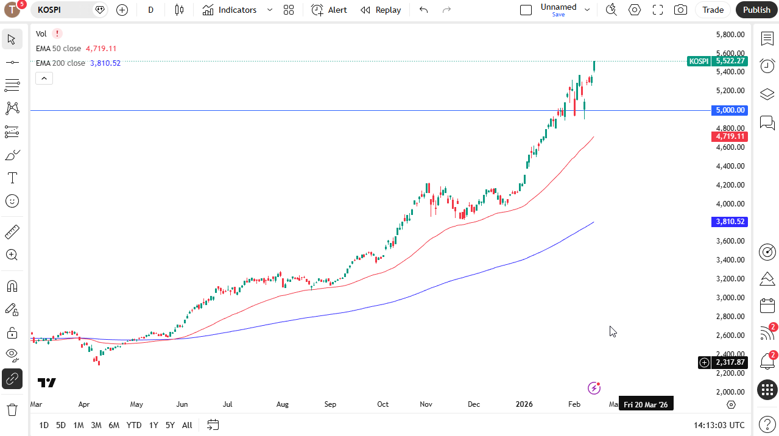Click the Publish button
Viewport: 779px width, 436px height.
[x=756, y=10]
